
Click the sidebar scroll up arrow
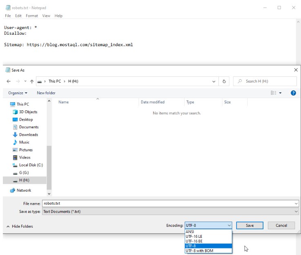click(49, 101)
